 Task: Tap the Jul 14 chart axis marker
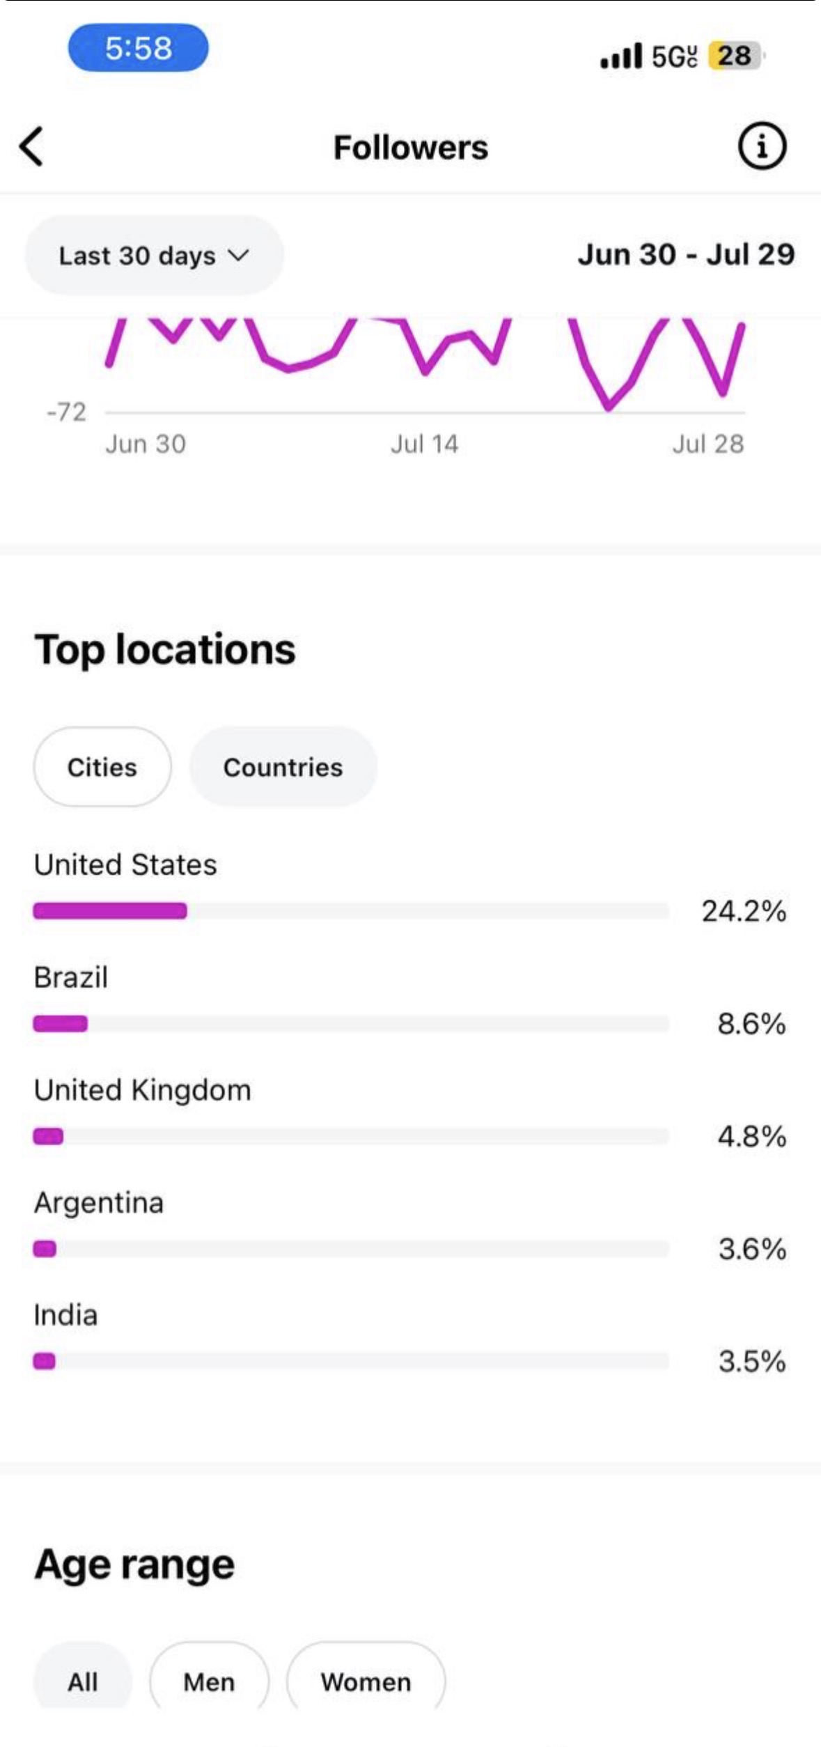pos(424,444)
